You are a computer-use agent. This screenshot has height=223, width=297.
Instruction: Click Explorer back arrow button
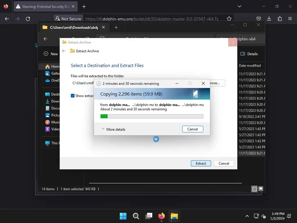[x=46, y=39]
